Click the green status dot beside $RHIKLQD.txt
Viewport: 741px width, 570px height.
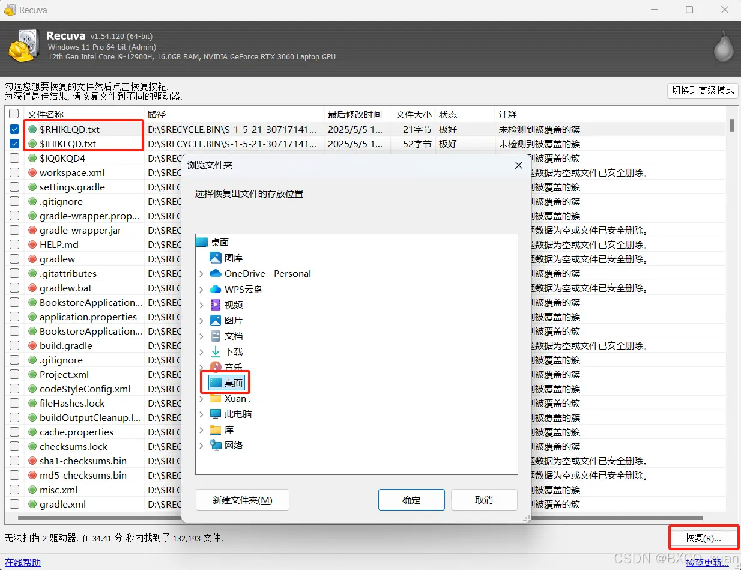pyautogui.click(x=32, y=130)
